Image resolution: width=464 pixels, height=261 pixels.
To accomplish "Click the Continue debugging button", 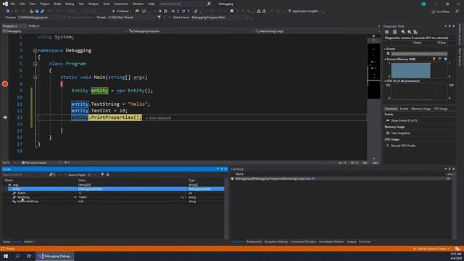I will coord(122,12).
